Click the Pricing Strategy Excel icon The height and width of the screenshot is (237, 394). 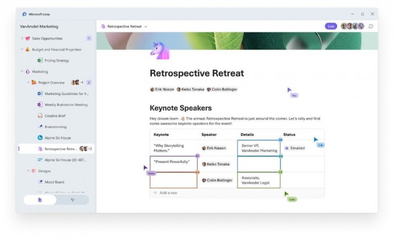40,61
